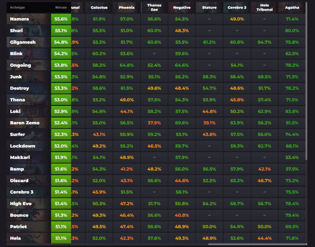Click Patriot vs Stature 50.0% cell

(209, 227)
